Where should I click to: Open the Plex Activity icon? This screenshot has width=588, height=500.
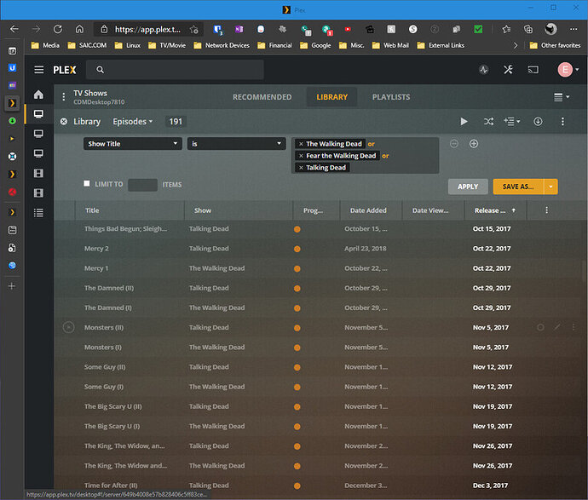484,70
